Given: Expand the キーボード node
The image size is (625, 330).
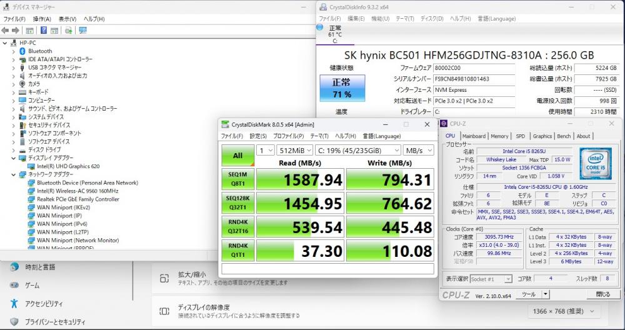Looking at the screenshot, I should [x=14, y=92].
